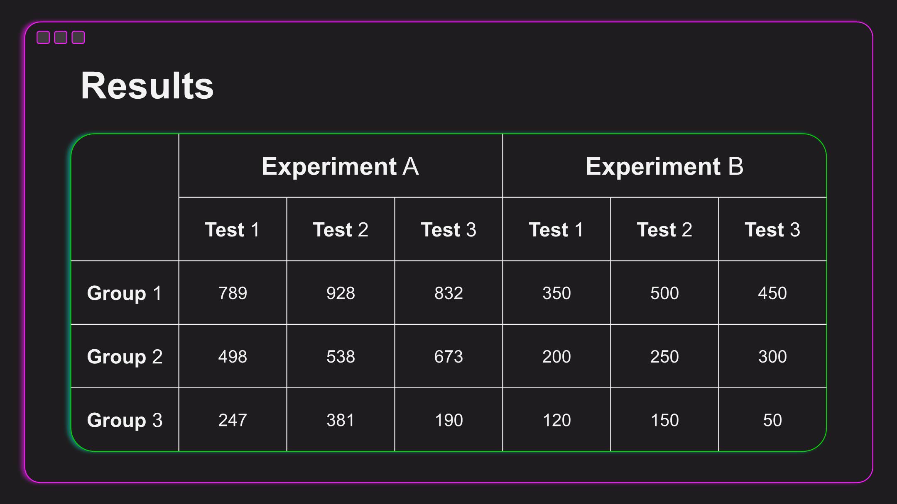The height and width of the screenshot is (504, 897).
Task: Click the Group 3 row label
Action: (x=125, y=420)
